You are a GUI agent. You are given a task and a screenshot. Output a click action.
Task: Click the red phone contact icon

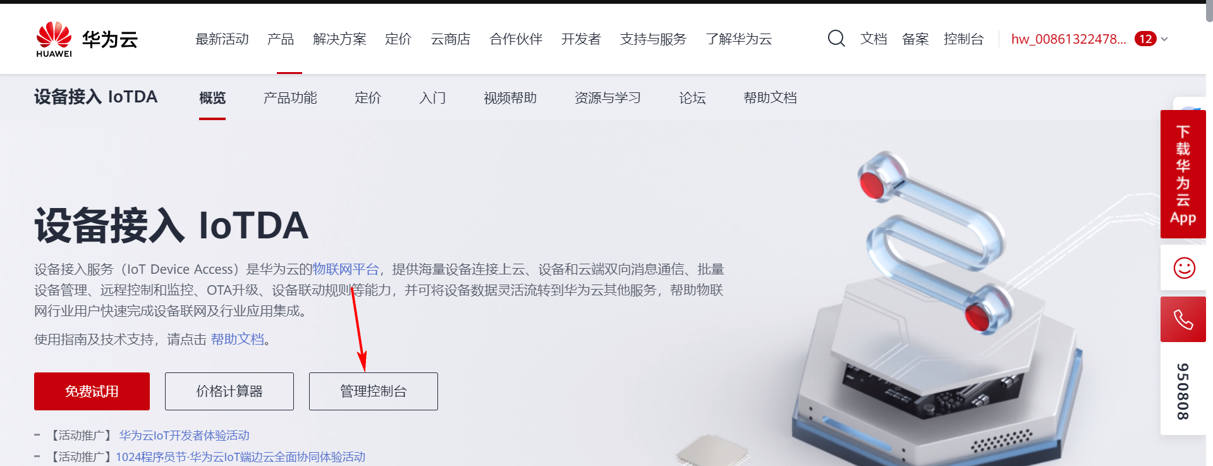(1183, 319)
